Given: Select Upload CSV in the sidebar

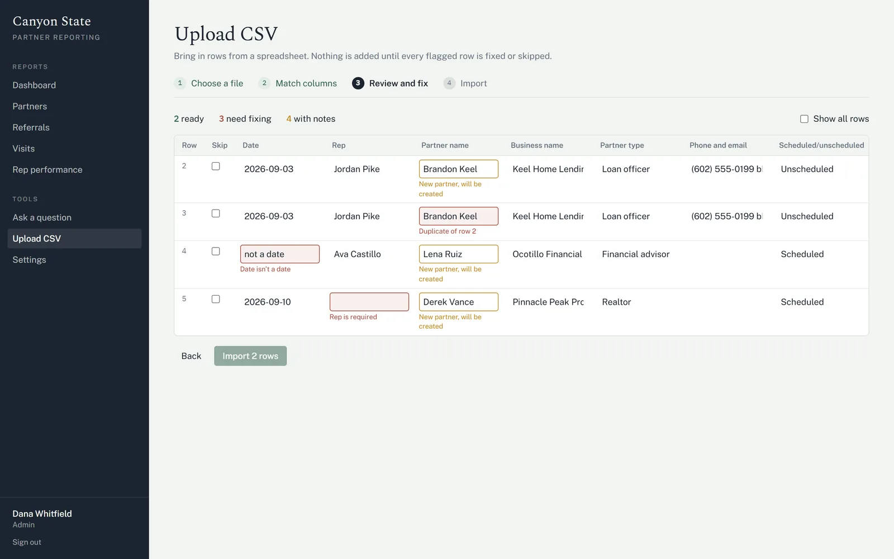Looking at the screenshot, I should click(x=74, y=239).
